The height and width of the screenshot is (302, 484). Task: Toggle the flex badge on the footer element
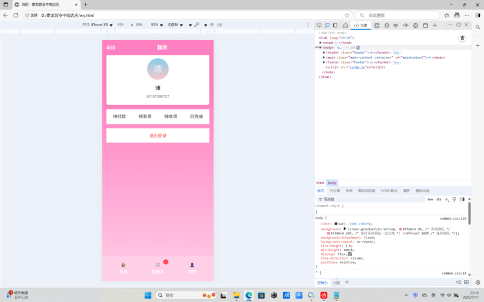pos(396,63)
